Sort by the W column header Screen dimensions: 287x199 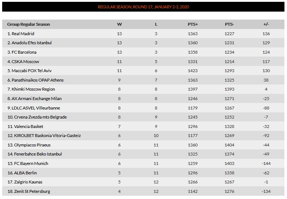119,24
